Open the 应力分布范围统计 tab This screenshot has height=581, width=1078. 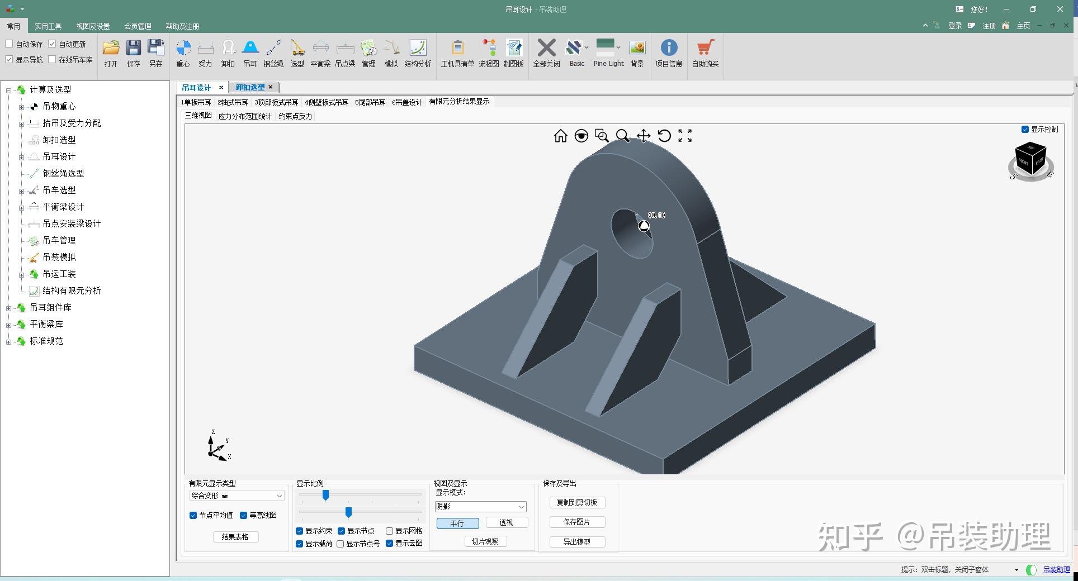(245, 116)
